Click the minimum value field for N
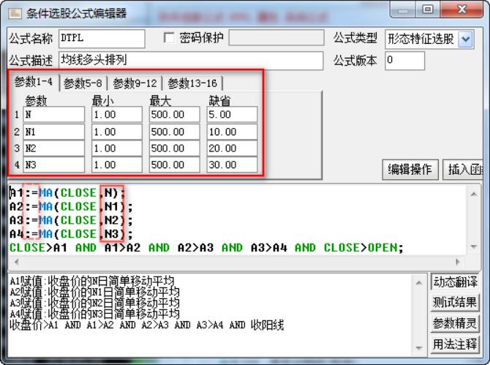The height and width of the screenshot is (365, 490). tap(117, 114)
